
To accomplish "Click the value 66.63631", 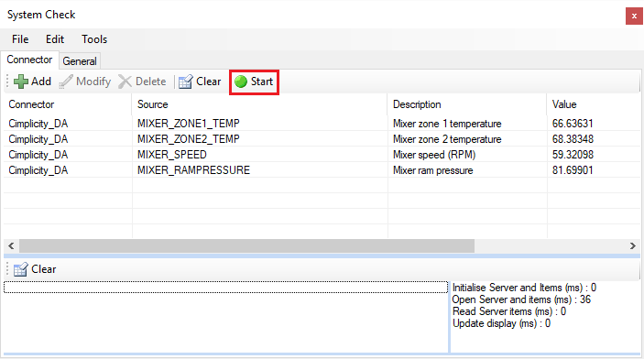I will 573,124.
